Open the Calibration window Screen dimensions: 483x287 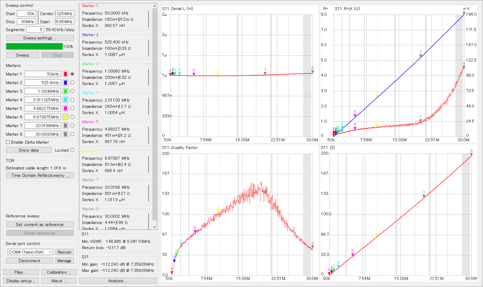click(59, 272)
